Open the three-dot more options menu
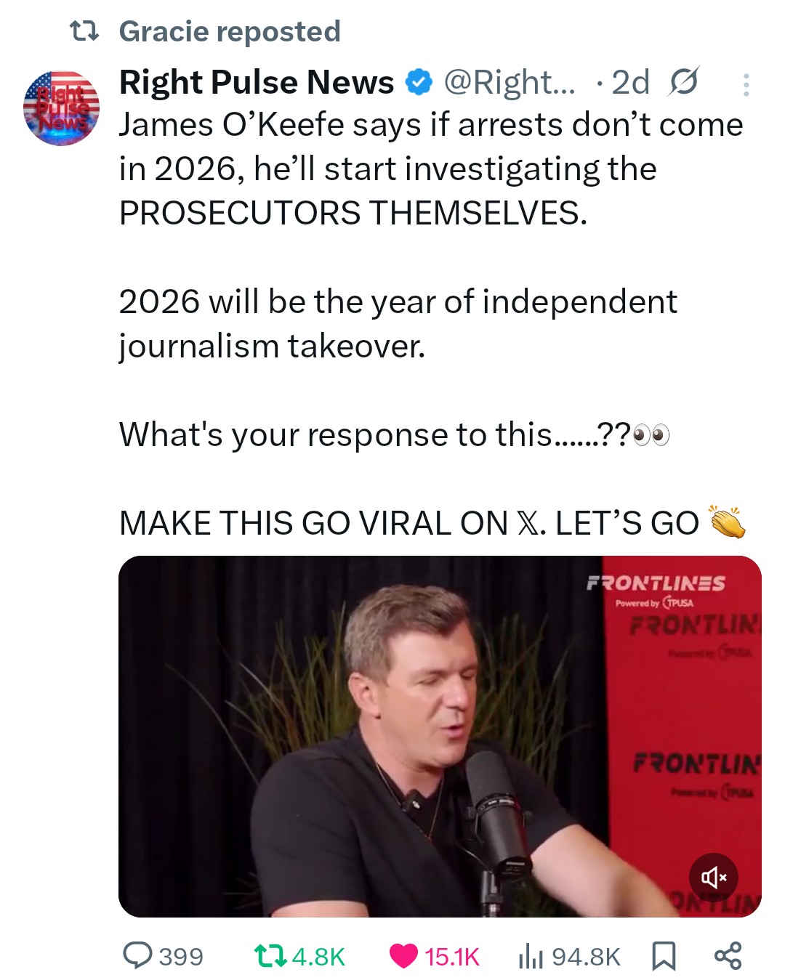This screenshot has height=980, width=785. point(746,85)
